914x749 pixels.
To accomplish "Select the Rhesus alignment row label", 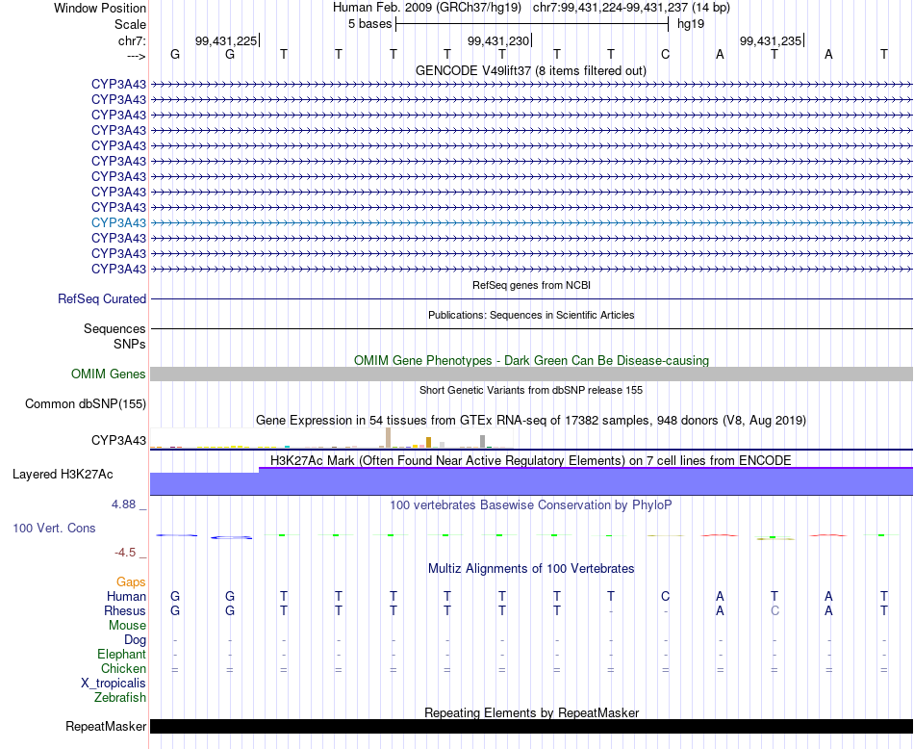I will click(x=125, y=610).
